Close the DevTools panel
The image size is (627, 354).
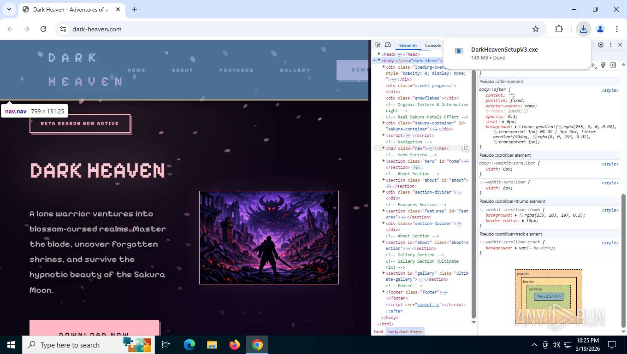click(x=620, y=45)
